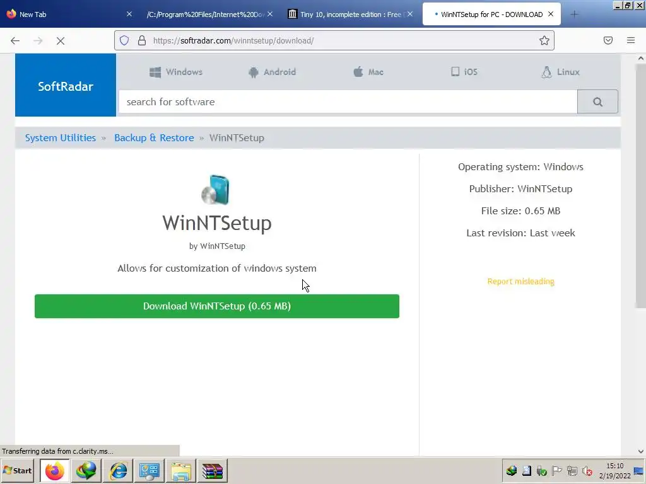Submit the software search magnifier
The height and width of the screenshot is (484, 646).
tap(597, 101)
